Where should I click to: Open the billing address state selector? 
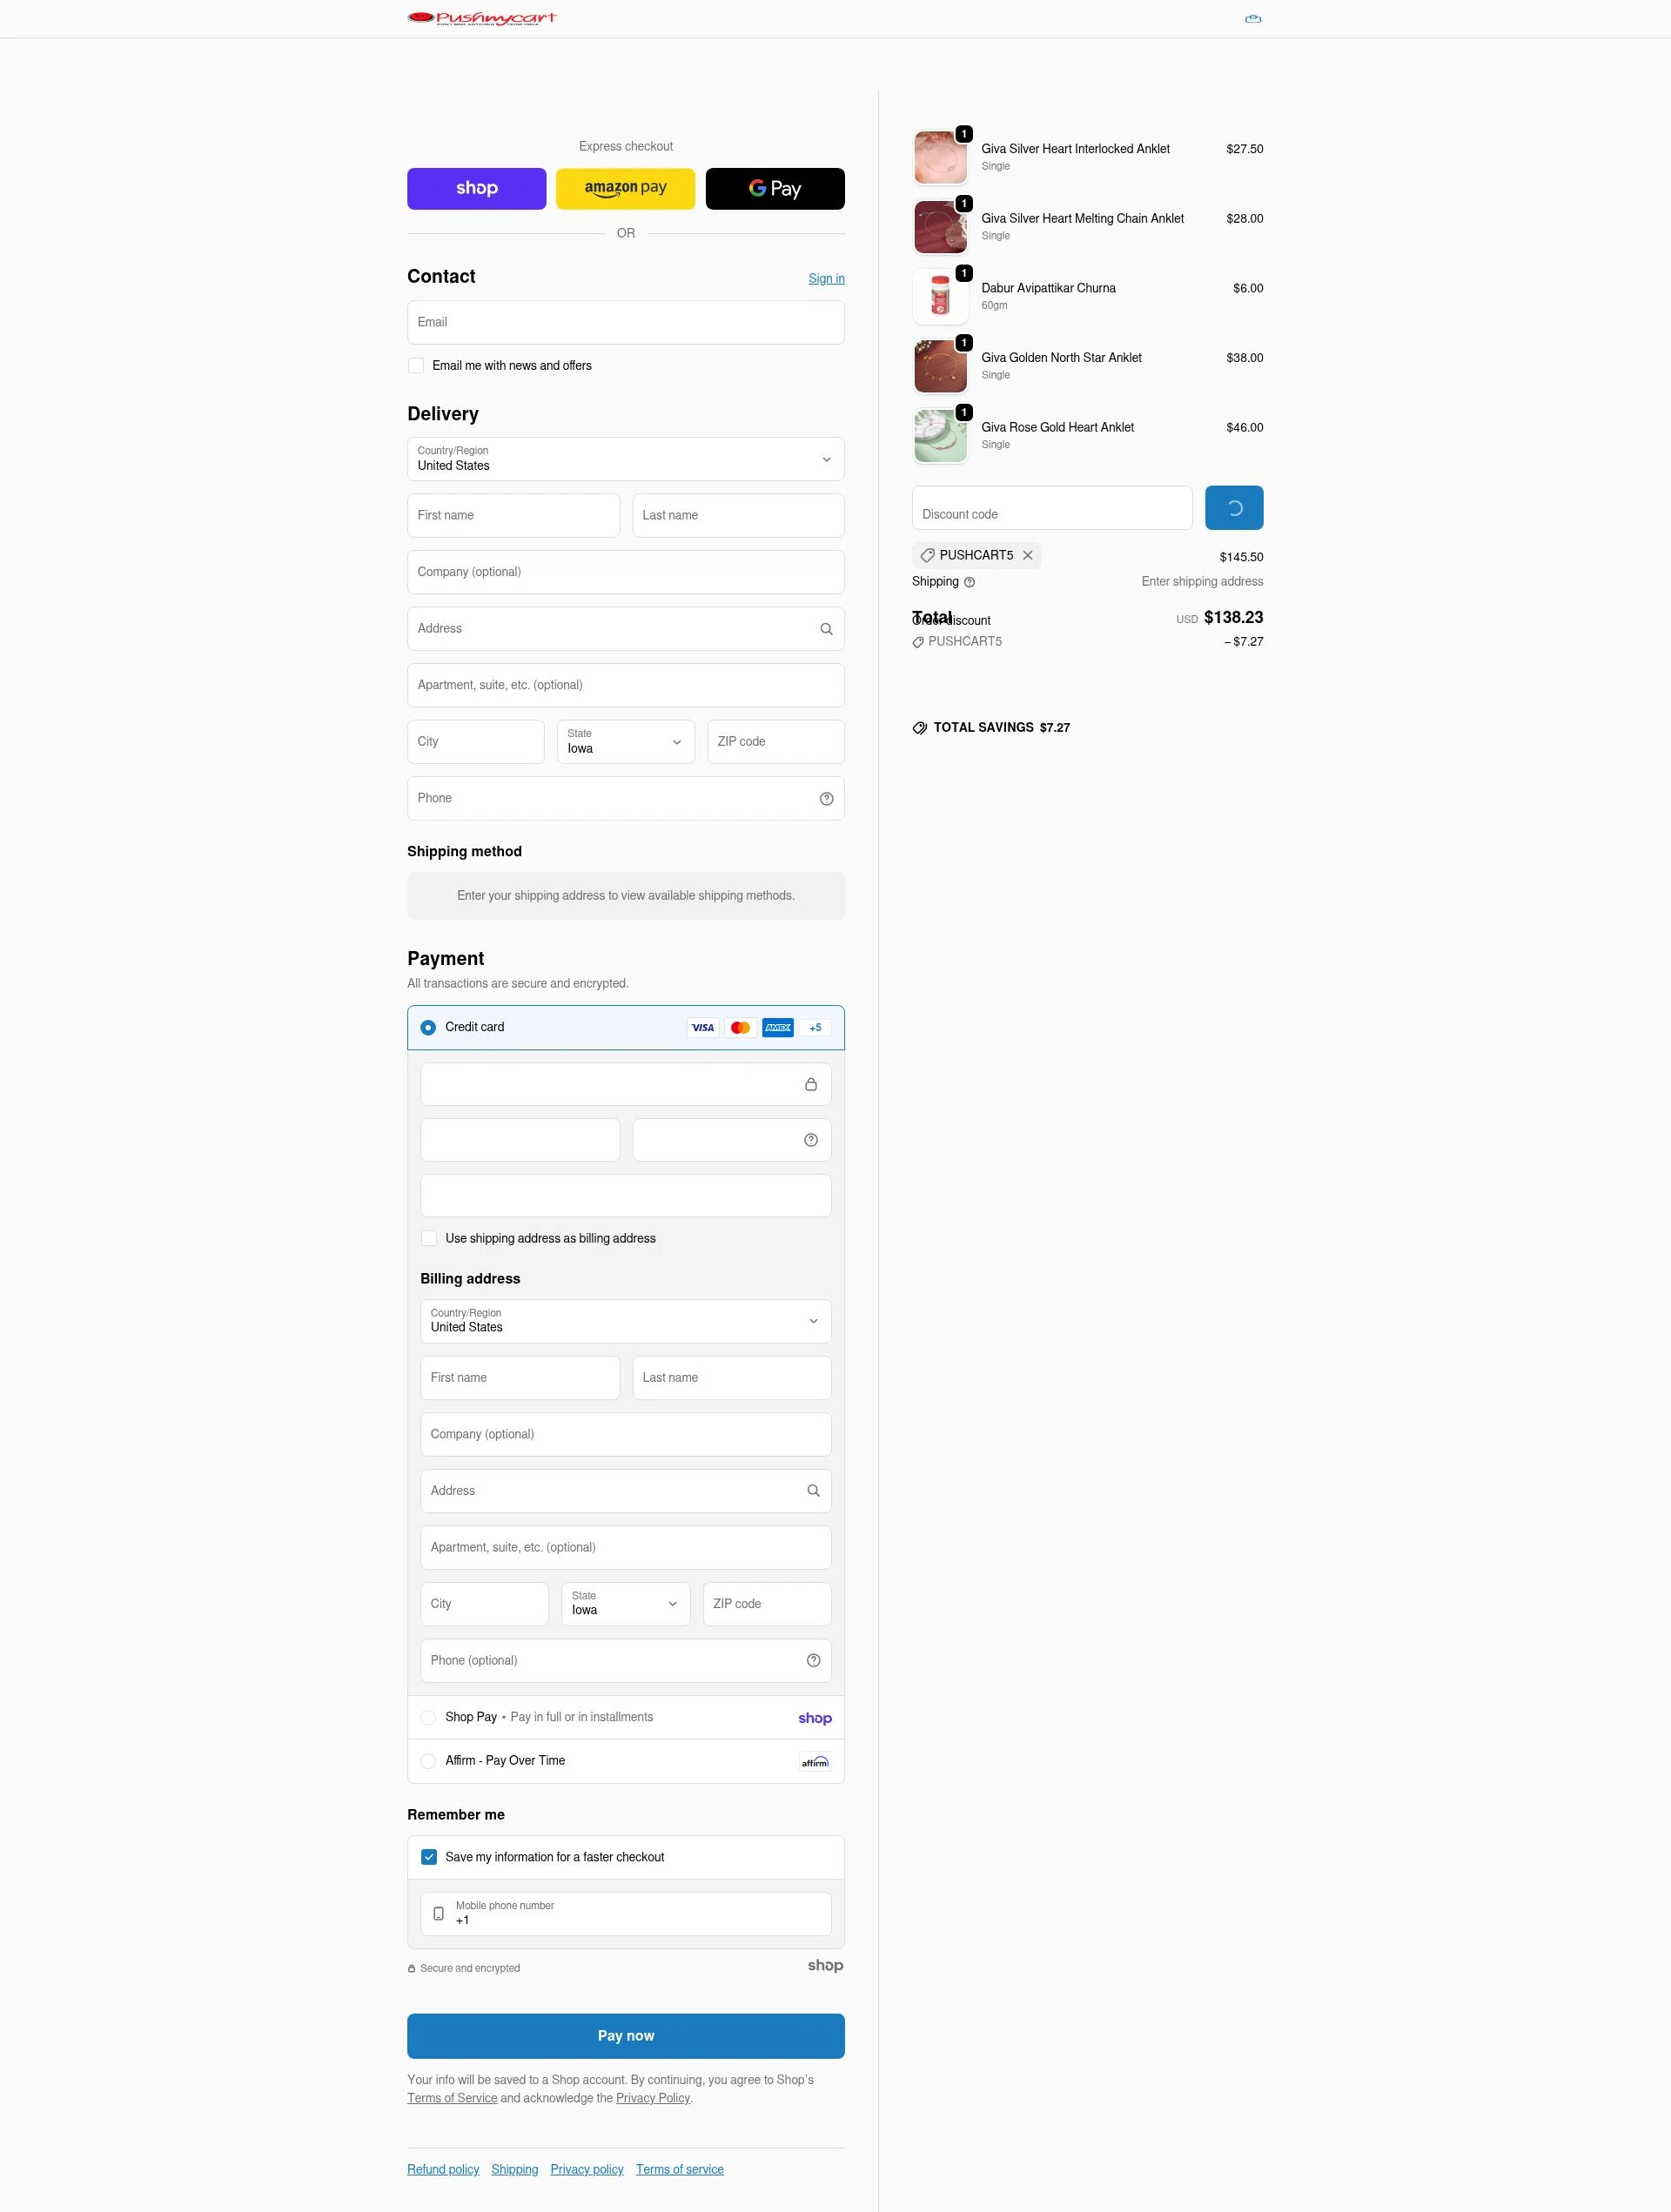(x=624, y=1604)
